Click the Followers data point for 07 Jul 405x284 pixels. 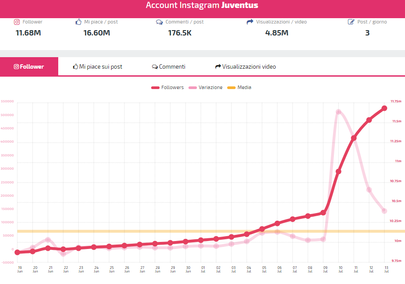(x=293, y=219)
